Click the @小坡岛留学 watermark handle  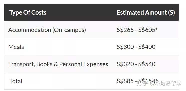pyautogui.click(x=166, y=84)
